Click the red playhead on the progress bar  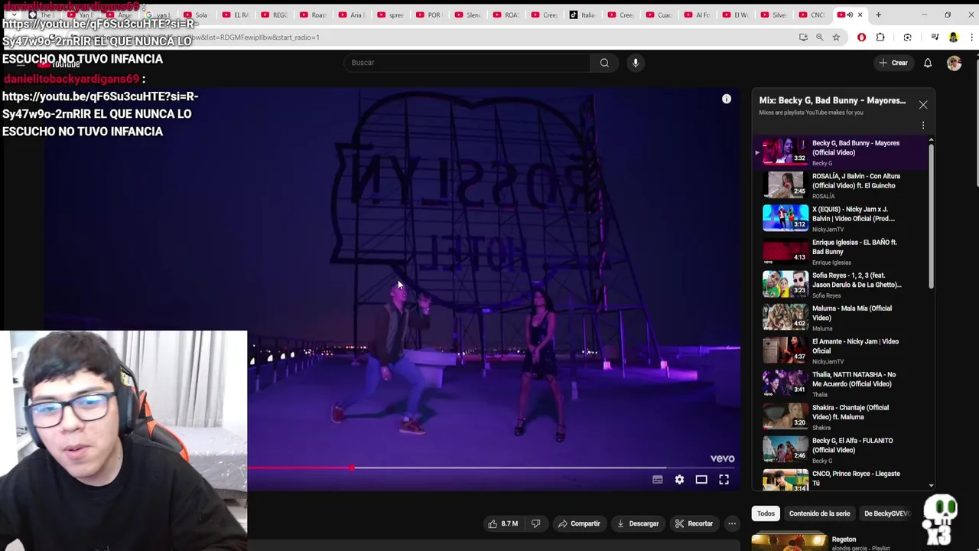click(x=352, y=468)
